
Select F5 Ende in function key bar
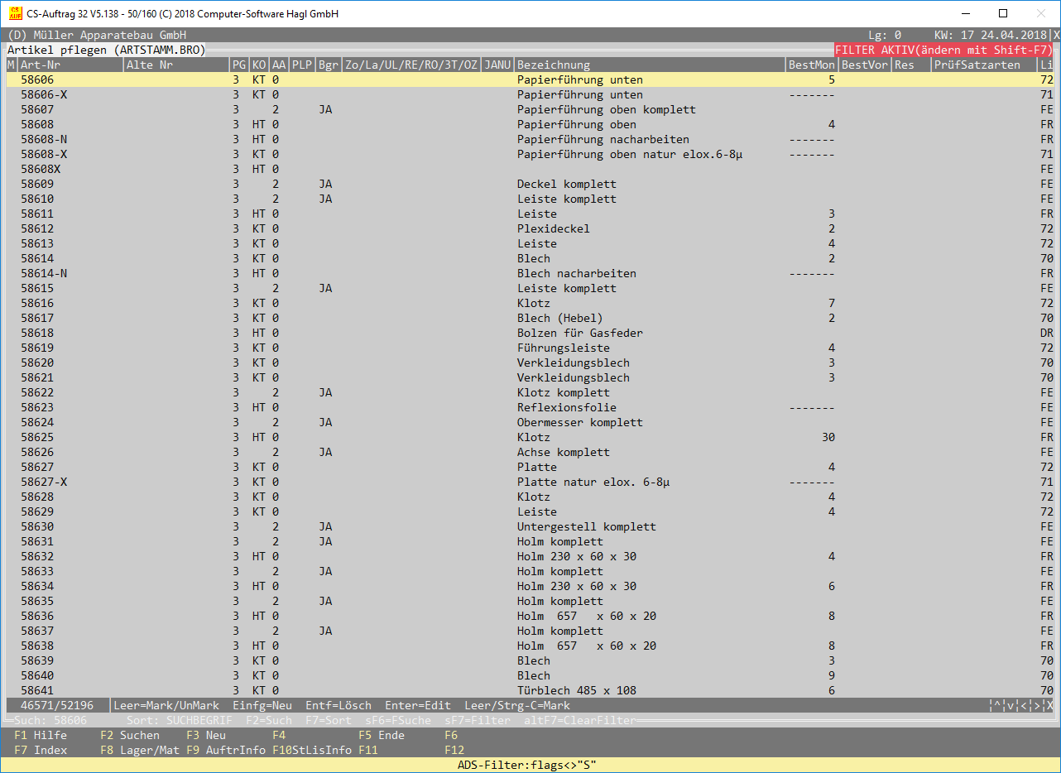[x=382, y=735]
